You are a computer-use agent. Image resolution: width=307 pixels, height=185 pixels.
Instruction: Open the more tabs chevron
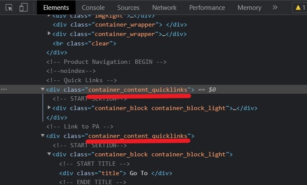(275, 7)
